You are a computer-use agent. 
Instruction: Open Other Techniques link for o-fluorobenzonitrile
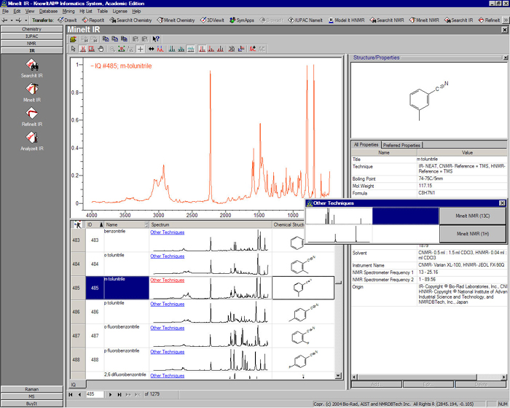tap(167, 328)
